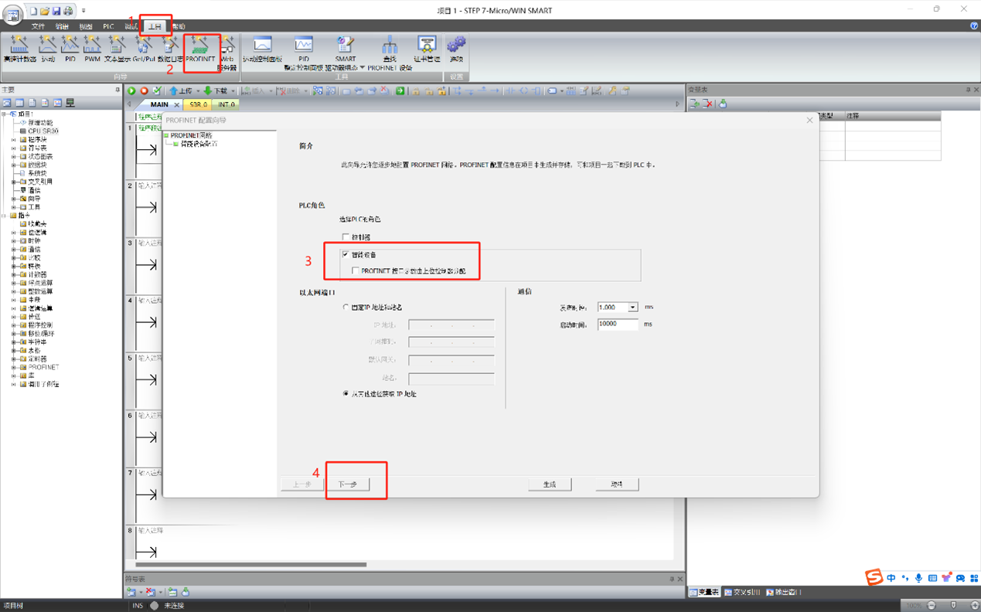Select the intelligent device configuration wizard node
This screenshot has width=981, height=612.
pyautogui.click(x=199, y=144)
